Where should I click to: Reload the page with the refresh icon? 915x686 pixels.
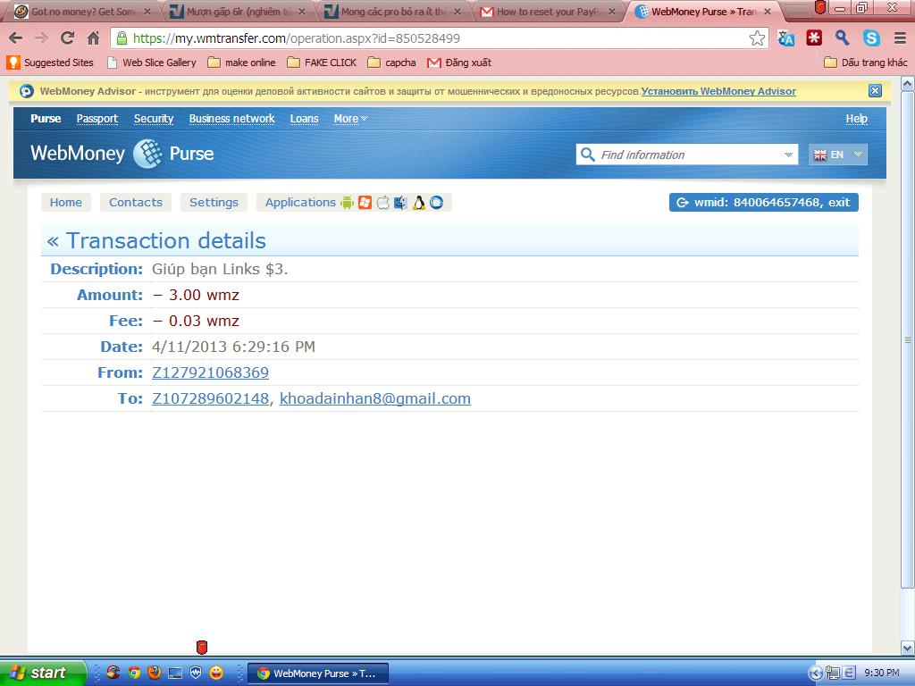67,38
